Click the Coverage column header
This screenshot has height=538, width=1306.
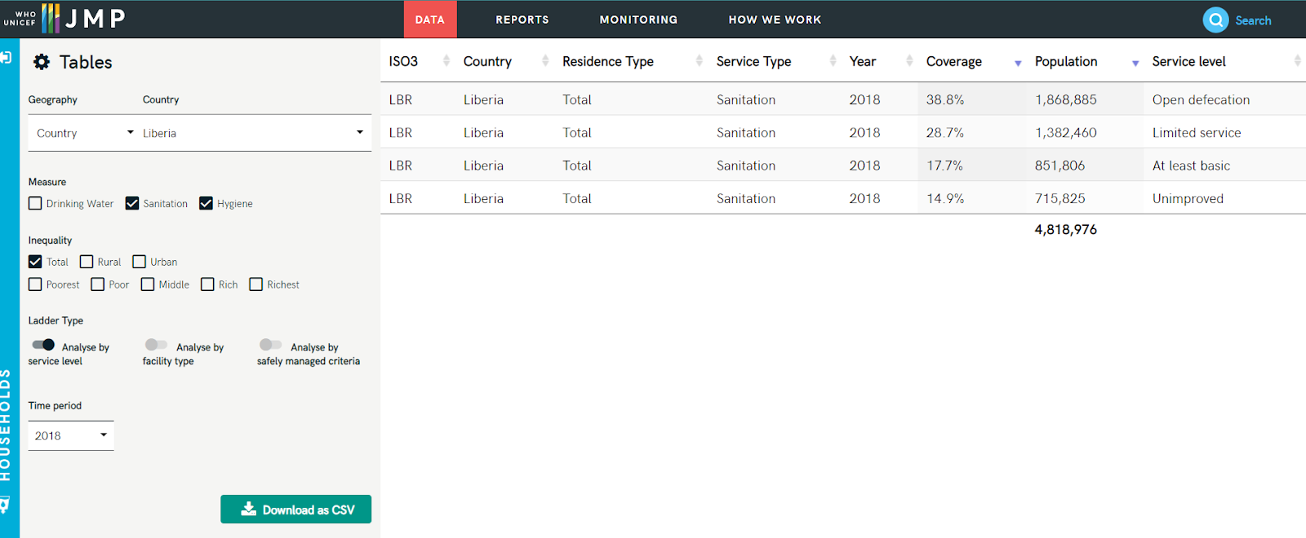tap(953, 61)
